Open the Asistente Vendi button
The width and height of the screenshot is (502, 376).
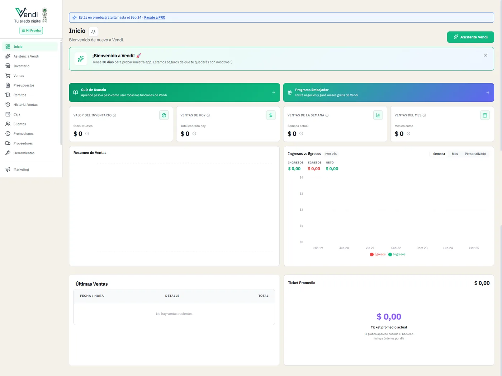(470, 37)
